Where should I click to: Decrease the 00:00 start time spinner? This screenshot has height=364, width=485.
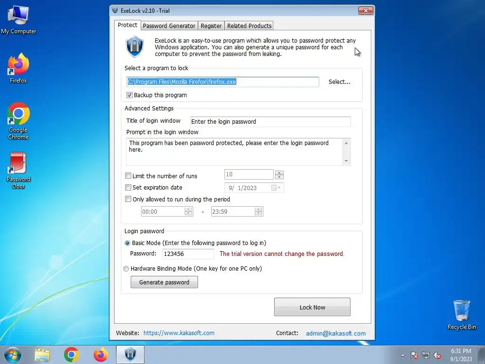(x=188, y=213)
